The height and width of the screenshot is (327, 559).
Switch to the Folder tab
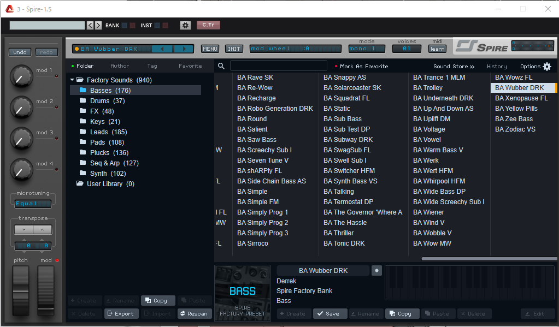[85, 66]
